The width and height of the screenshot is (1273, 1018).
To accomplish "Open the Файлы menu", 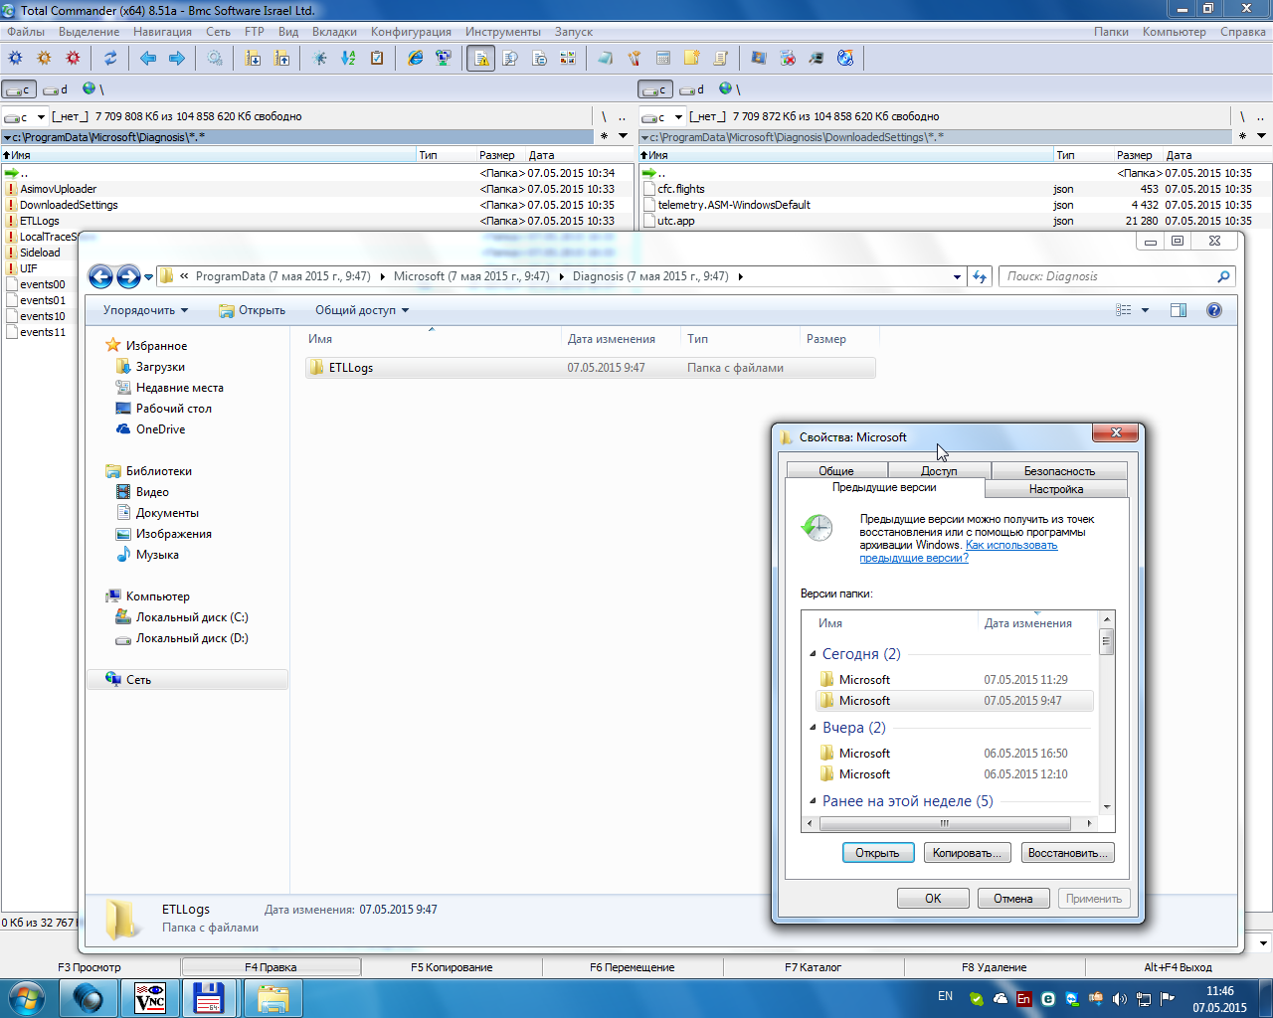I will [x=26, y=32].
